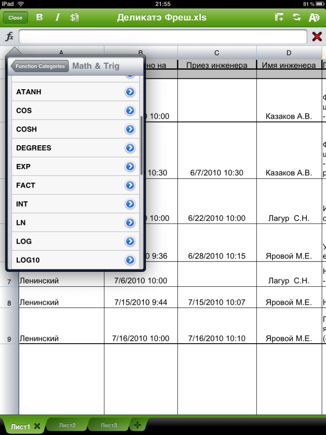Open details arrow for INT

coord(130,204)
